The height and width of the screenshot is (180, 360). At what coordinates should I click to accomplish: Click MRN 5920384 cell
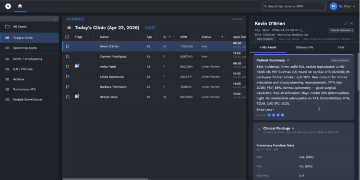(186, 67)
